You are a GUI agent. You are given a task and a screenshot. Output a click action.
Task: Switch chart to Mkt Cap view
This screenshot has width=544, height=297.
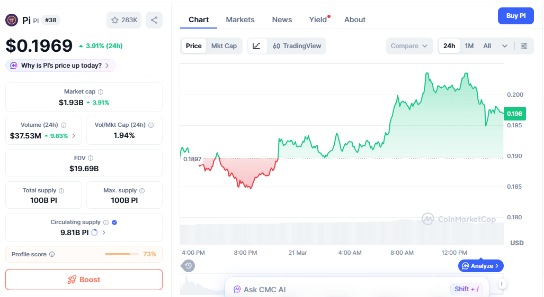click(x=224, y=46)
